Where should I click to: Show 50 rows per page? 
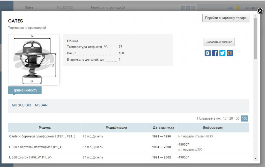click(x=237, y=118)
